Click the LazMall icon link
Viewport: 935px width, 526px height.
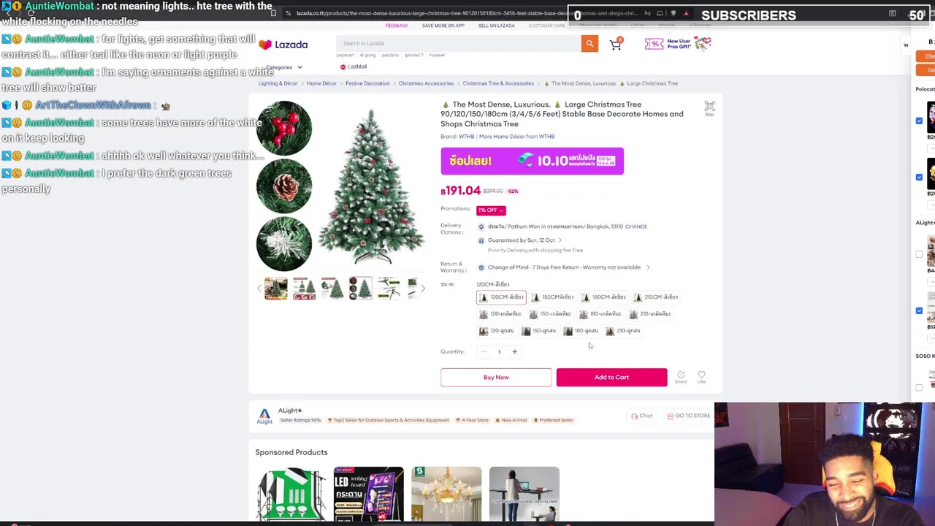[x=353, y=66]
